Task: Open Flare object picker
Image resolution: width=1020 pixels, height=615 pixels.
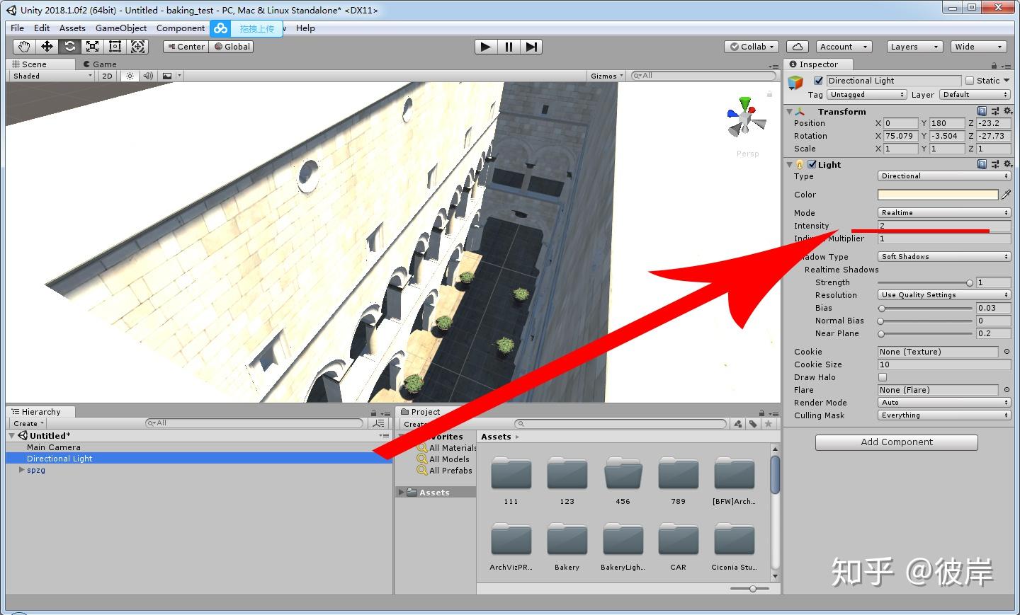Action: 1007,390
